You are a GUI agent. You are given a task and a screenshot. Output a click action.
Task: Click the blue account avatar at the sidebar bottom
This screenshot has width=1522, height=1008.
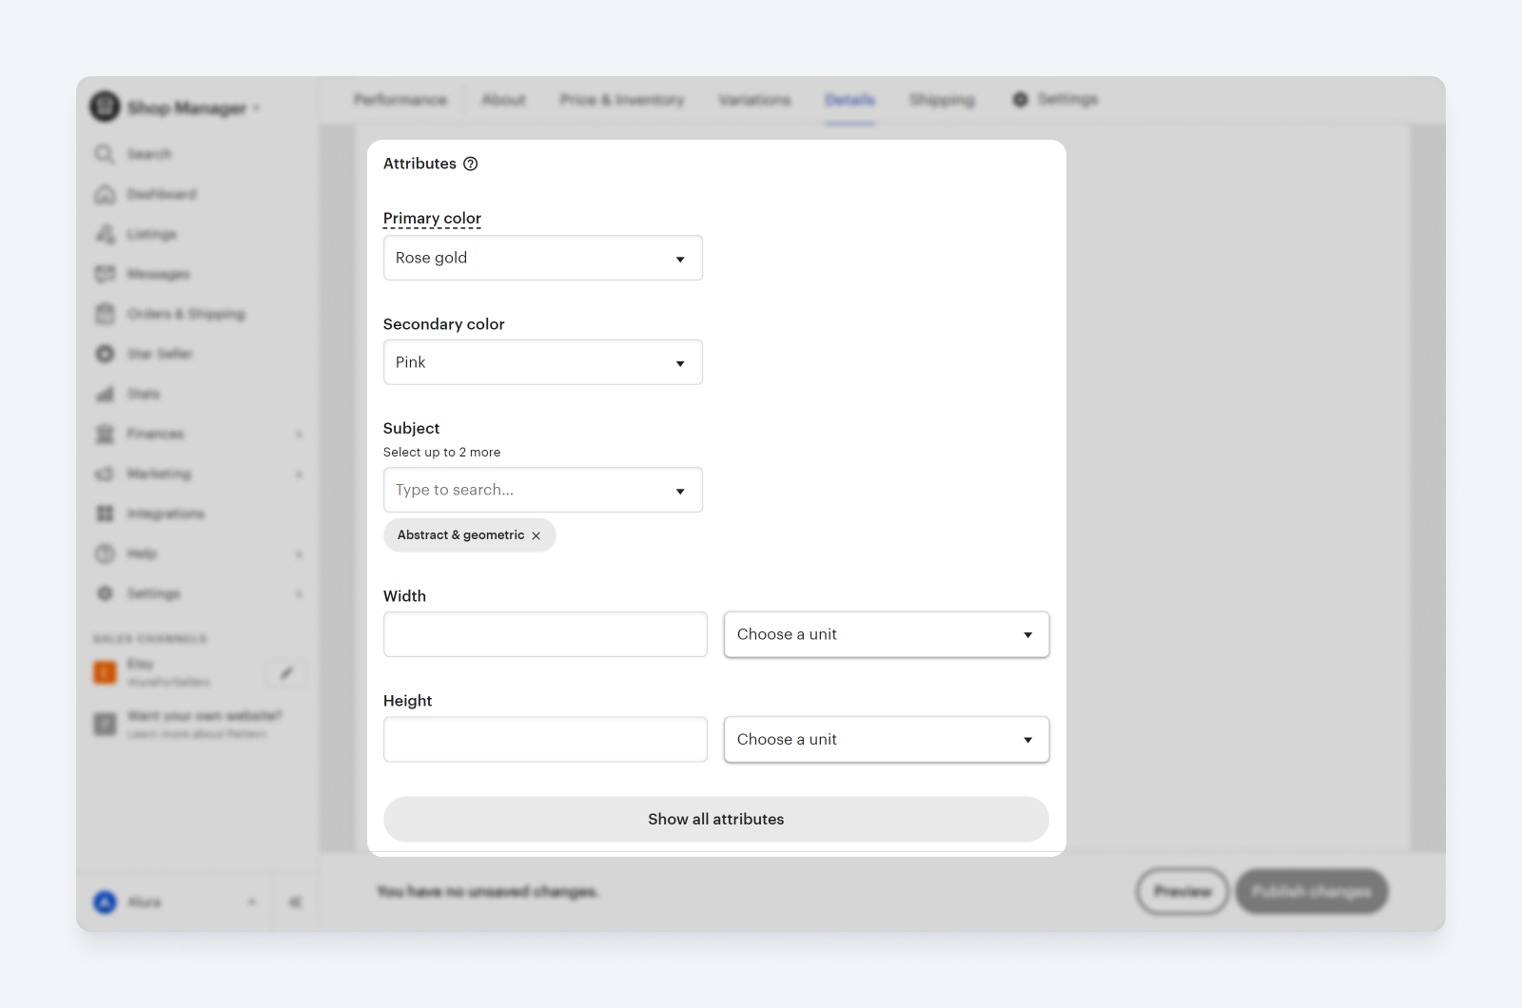(105, 901)
